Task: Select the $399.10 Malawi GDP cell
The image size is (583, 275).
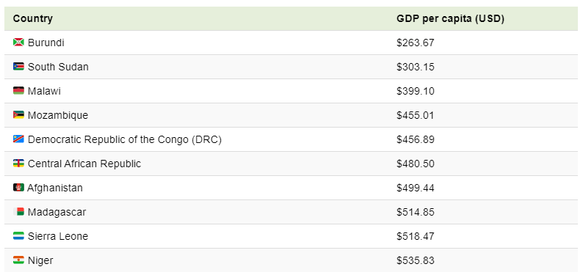Action: point(416,91)
